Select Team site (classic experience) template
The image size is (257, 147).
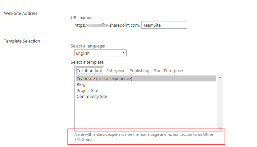(x=146, y=78)
